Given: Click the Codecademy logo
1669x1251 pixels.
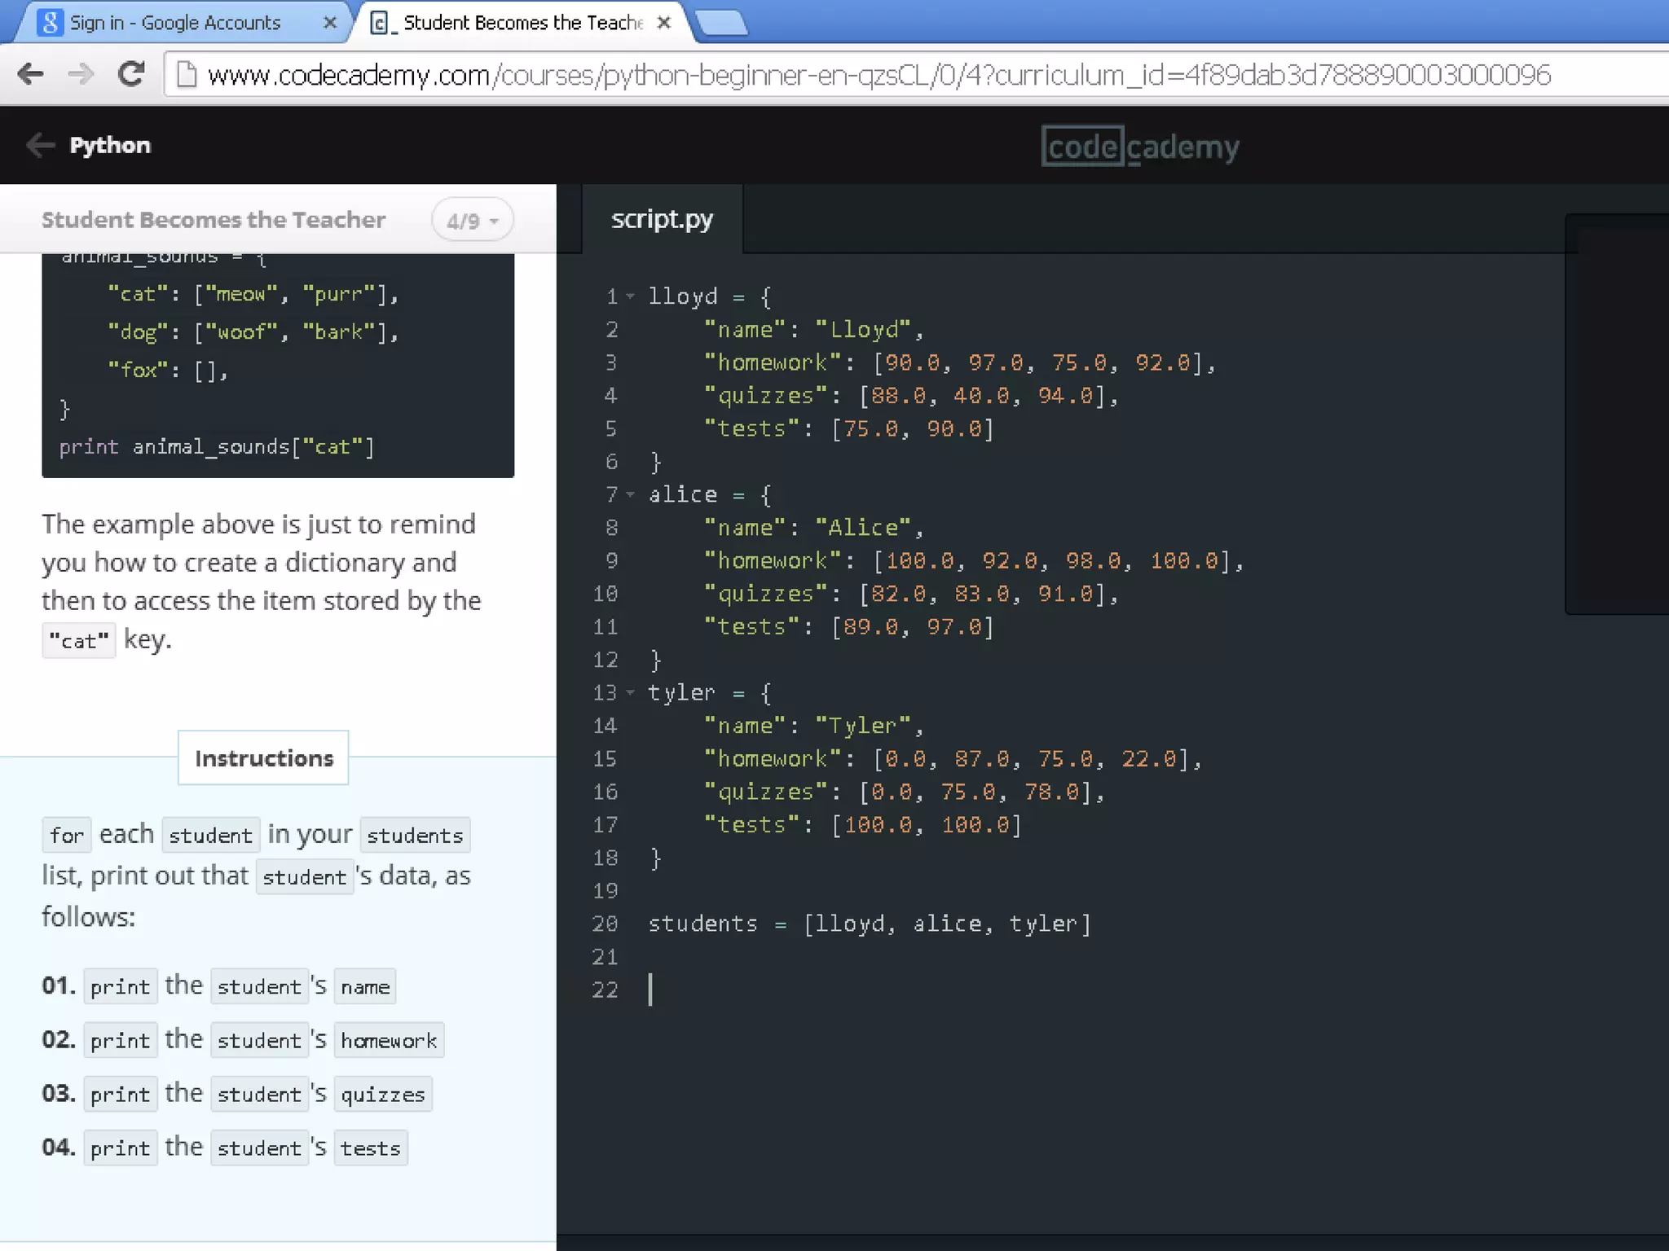Looking at the screenshot, I should 1140,147.
